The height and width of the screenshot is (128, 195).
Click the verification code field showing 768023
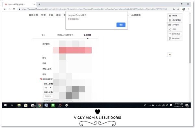coord(48,96)
